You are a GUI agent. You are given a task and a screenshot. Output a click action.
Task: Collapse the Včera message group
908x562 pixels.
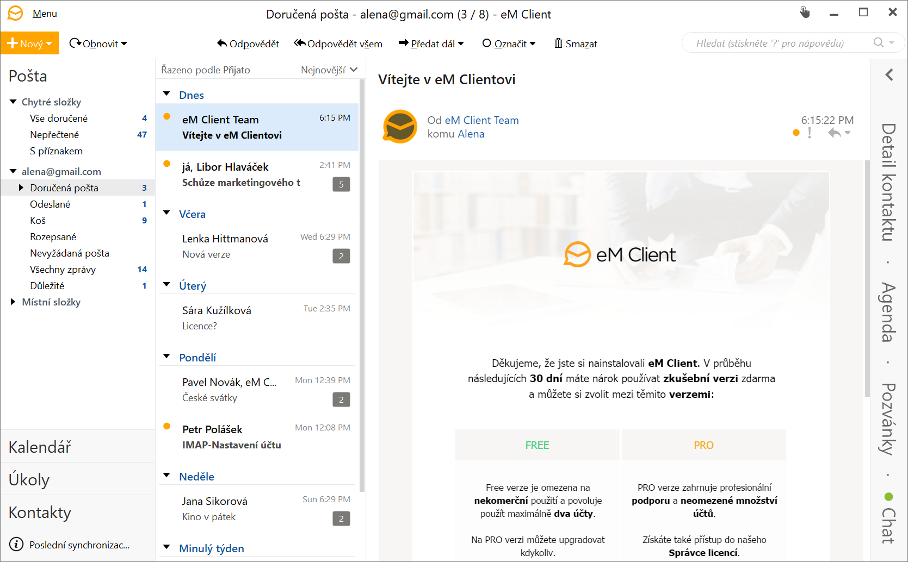click(167, 214)
